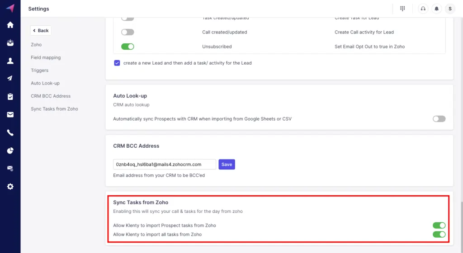Select Auto Look-up in settings menu
This screenshot has height=253, width=463.
[x=45, y=83]
